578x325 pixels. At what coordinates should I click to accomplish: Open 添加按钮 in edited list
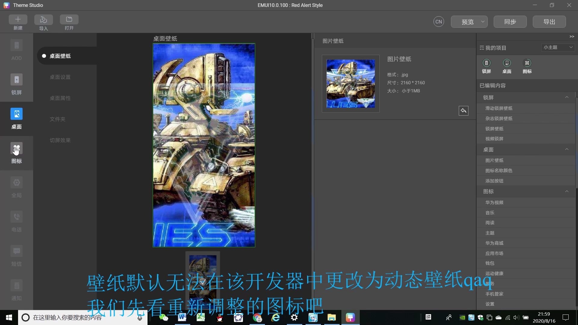(x=526, y=181)
